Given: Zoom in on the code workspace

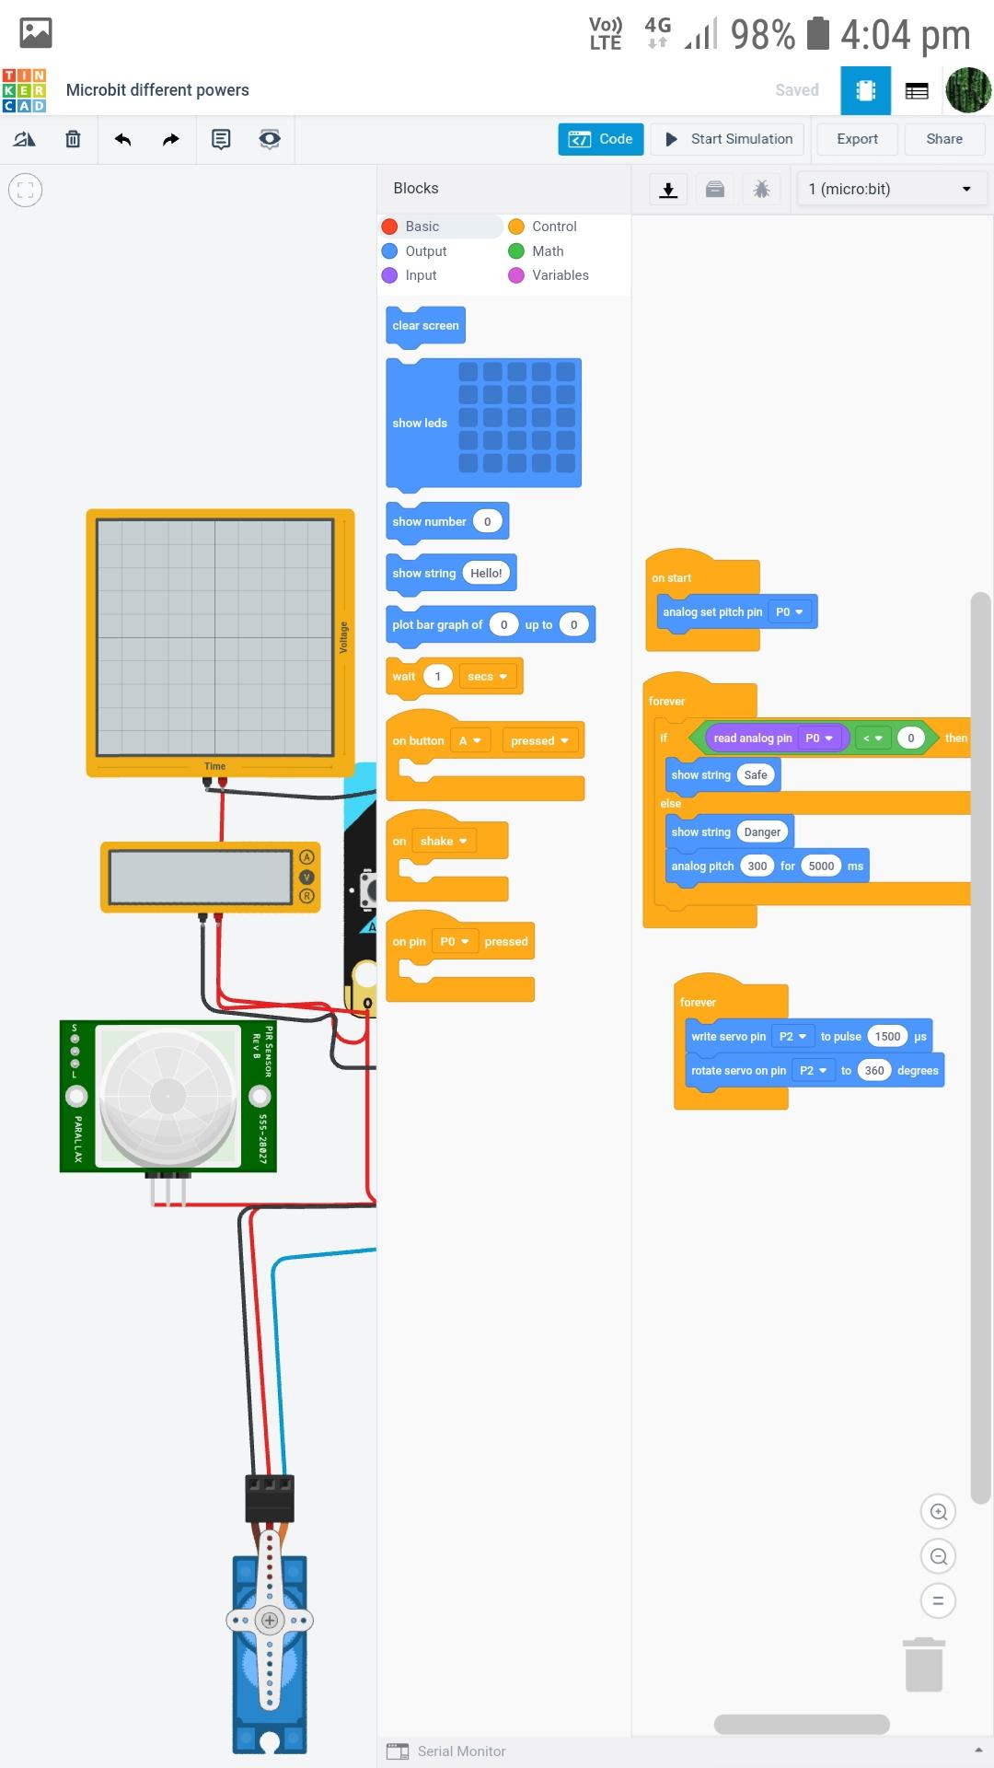Looking at the screenshot, I should [938, 1511].
